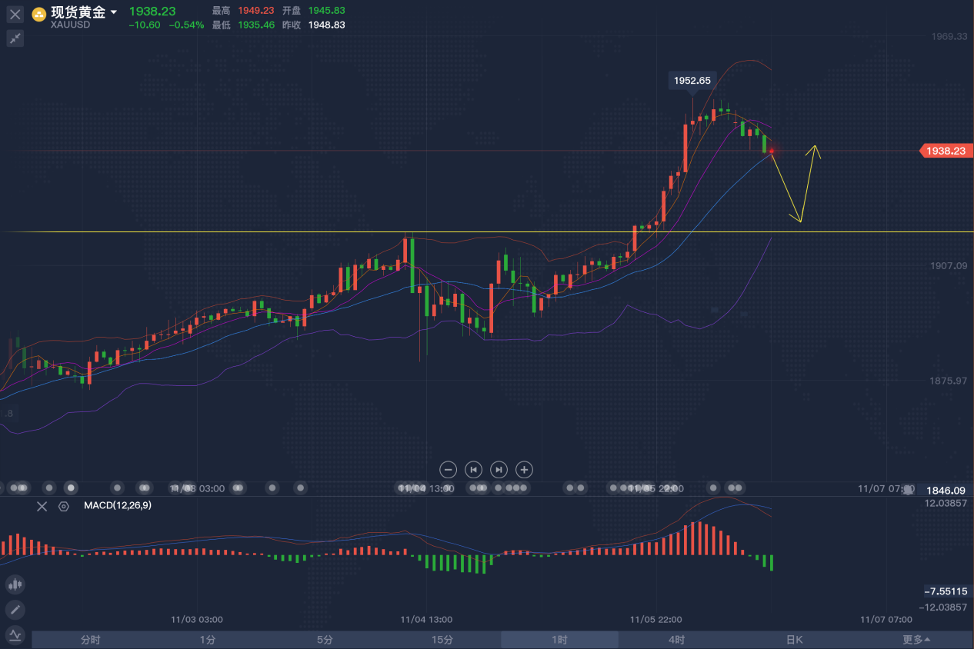Image resolution: width=974 pixels, height=649 pixels.
Task: Close the MACD indicator panel
Action: pyautogui.click(x=42, y=506)
